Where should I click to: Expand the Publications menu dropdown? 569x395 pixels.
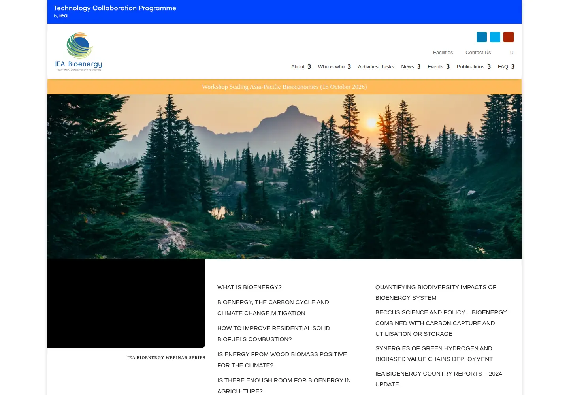click(474, 67)
